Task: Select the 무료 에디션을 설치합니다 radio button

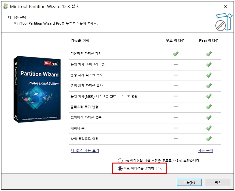Action: [120, 169]
